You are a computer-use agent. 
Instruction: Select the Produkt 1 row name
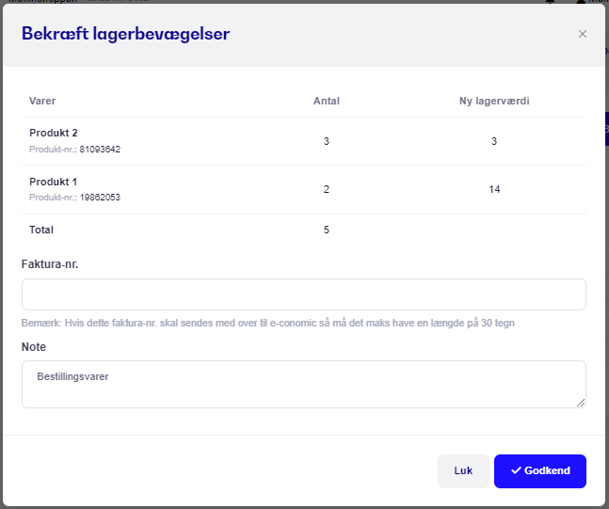click(x=54, y=182)
